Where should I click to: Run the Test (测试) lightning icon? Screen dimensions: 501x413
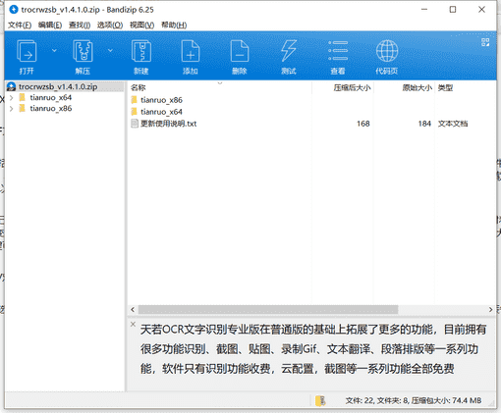tap(289, 51)
